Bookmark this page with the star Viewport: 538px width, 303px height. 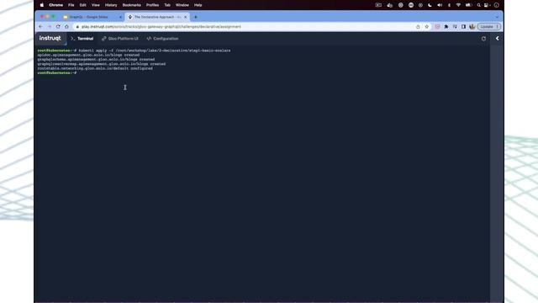coord(426,26)
